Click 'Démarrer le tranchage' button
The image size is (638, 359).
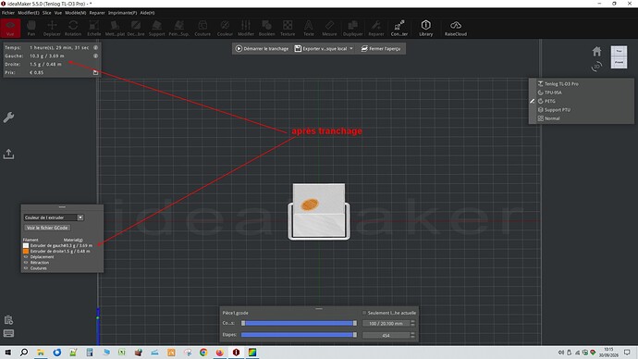coord(262,48)
